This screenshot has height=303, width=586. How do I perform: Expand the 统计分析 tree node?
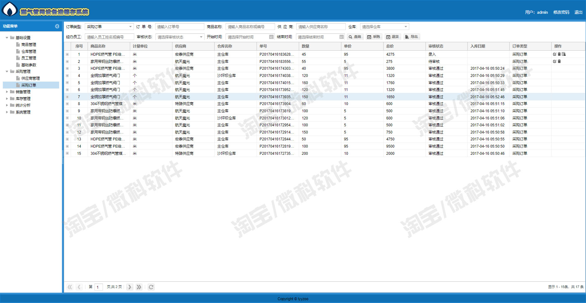coord(7,105)
